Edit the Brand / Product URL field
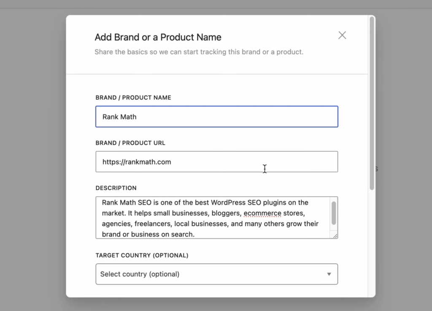The height and width of the screenshot is (311, 432). tap(217, 162)
